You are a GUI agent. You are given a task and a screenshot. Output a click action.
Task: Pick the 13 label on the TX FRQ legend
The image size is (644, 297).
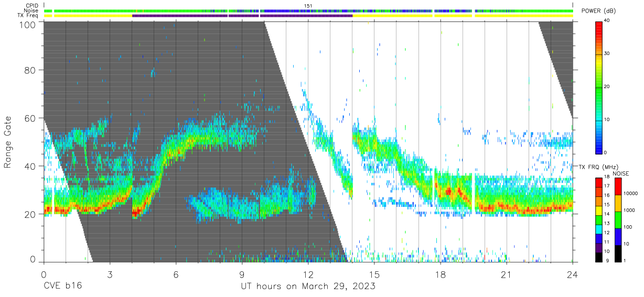[607, 223]
